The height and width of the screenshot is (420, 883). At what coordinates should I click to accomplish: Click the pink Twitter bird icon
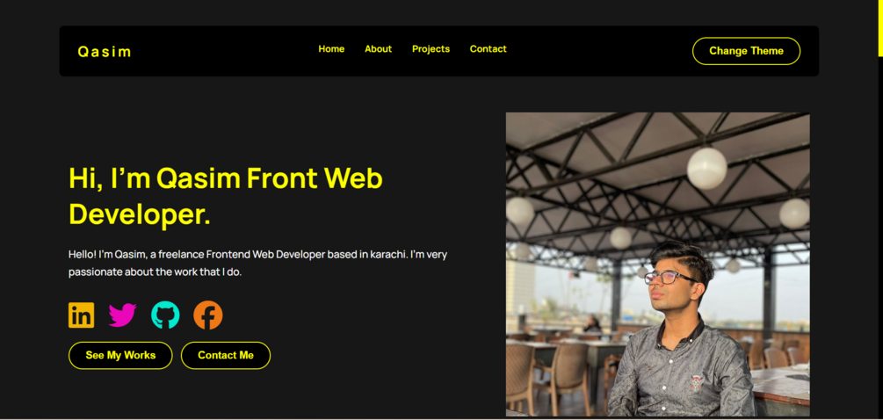pyautogui.click(x=123, y=315)
